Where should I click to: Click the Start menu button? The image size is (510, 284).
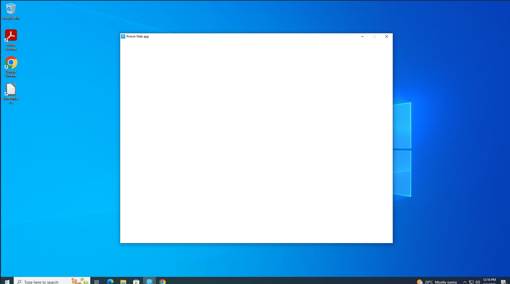[x=7, y=281]
